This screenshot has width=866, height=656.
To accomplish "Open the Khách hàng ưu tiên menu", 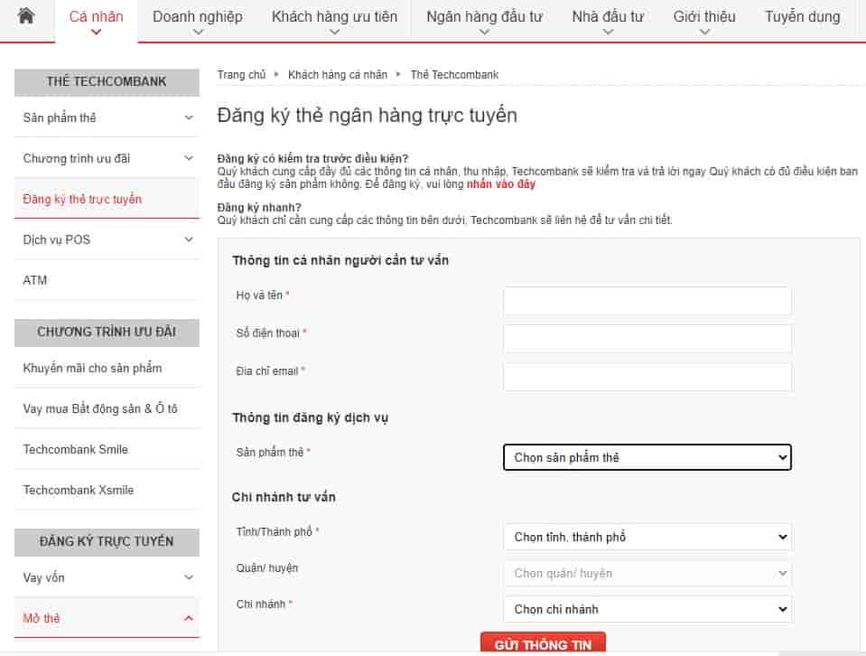I will coord(335,17).
